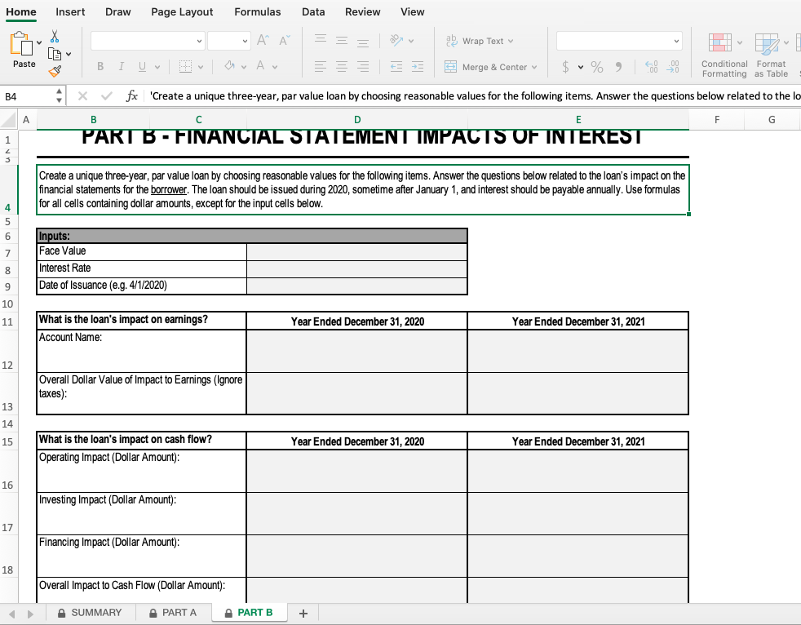Viewport: 801px width, 625px height.
Task: Expand the Merge & Center dropdown
Action: pyautogui.click(x=534, y=67)
